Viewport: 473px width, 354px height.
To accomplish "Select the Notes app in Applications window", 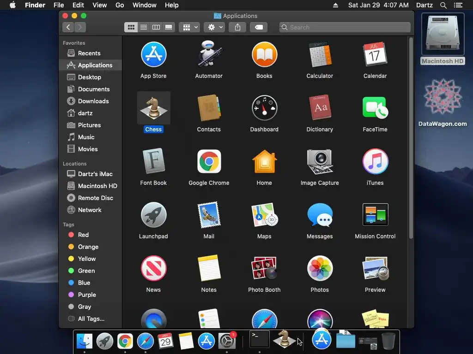I will point(209,268).
